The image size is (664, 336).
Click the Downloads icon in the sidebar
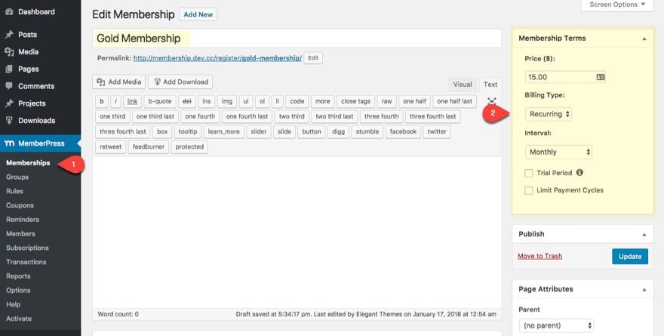click(x=9, y=120)
